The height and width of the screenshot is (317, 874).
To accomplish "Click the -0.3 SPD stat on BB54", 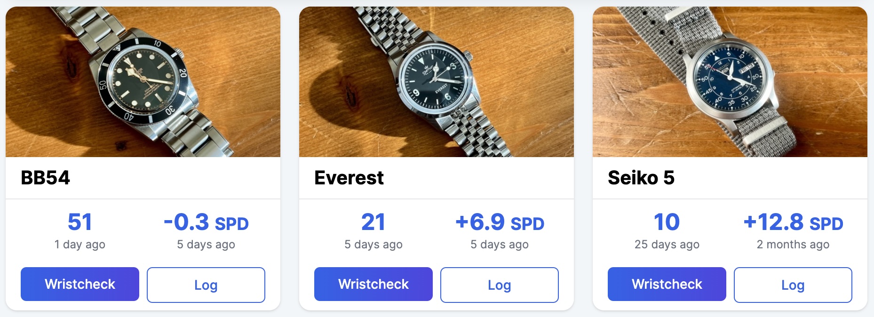I will [x=206, y=223].
